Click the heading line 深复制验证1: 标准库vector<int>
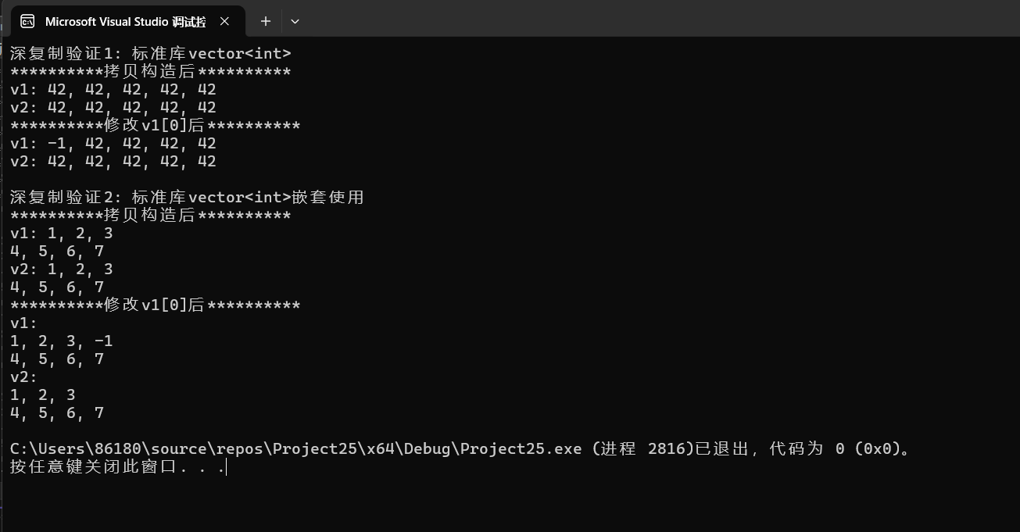The height and width of the screenshot is (532, 1020). (150, 54)
